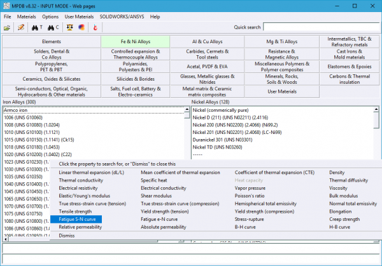Choose Thermal diffusivity property
This screenshot has width=382, height=266.
[x=349, y=180]
